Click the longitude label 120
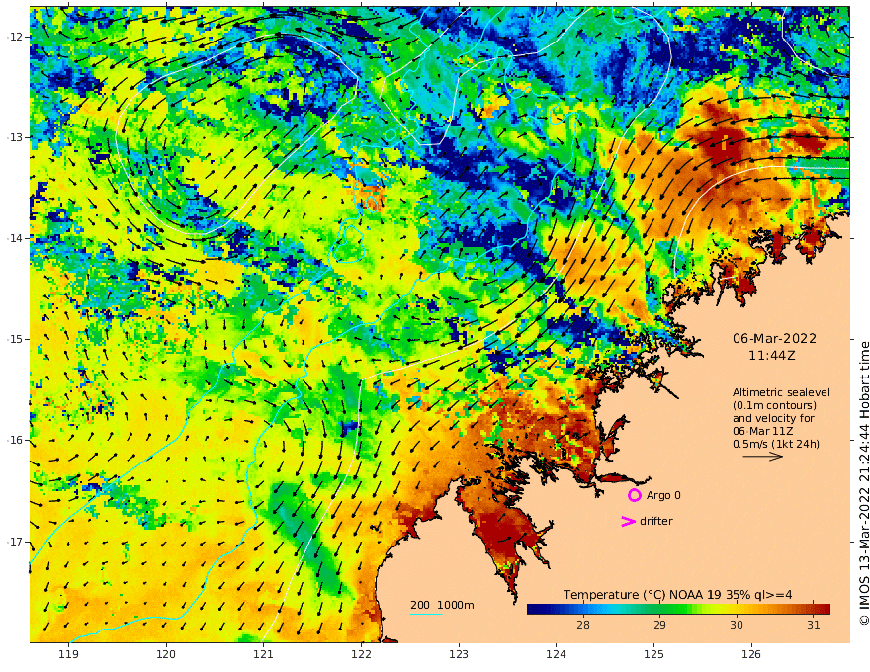 (166, 654)
